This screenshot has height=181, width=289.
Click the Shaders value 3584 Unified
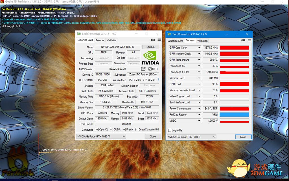pos(107,85)
